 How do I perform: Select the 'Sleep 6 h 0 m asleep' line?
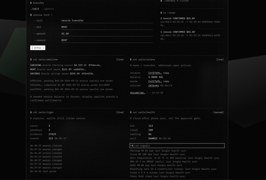pyautogui.click(x=160, y=173)
